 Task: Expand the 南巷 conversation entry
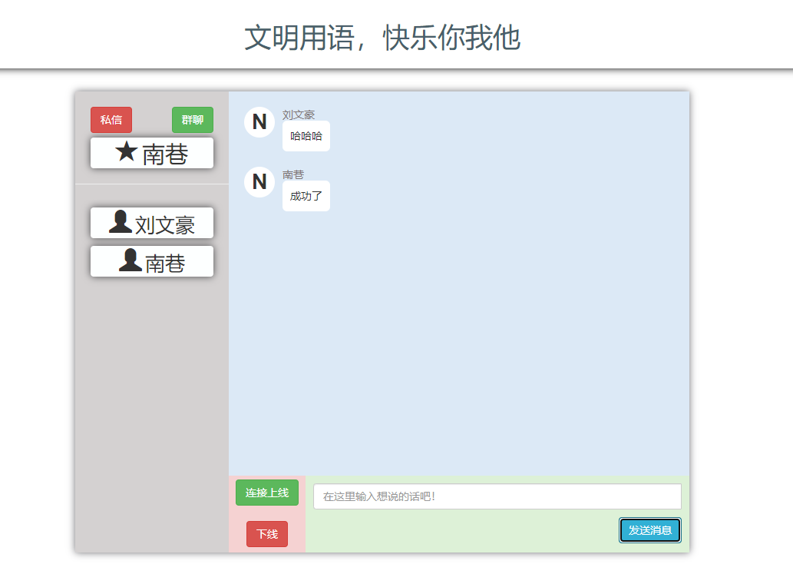[151, 260]
